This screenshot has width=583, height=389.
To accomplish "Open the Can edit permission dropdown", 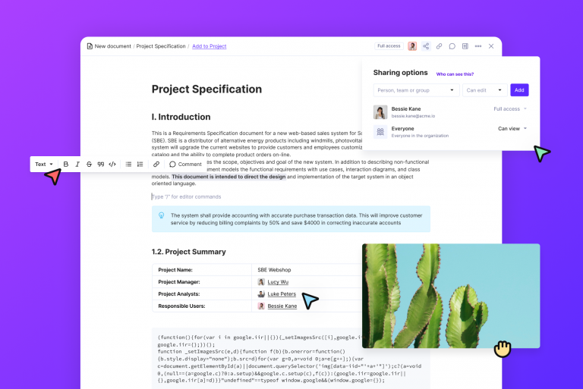I will click(484, 90).
